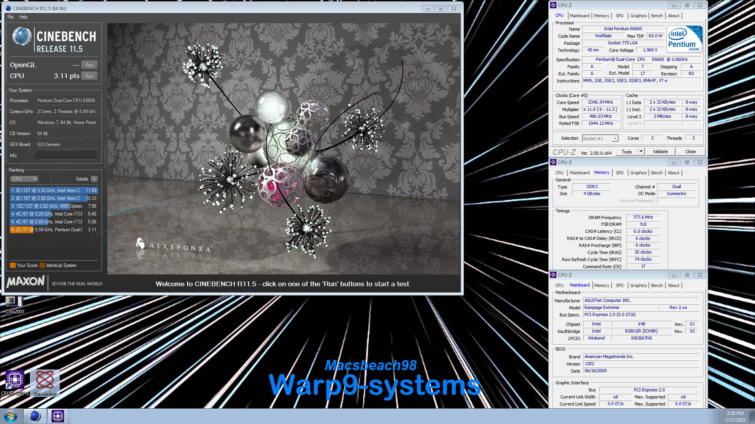Expand the Tools dropdown arrow in CPU-Z
The height and width of the screenshot is (424, 755).
(x=641, y=152)
